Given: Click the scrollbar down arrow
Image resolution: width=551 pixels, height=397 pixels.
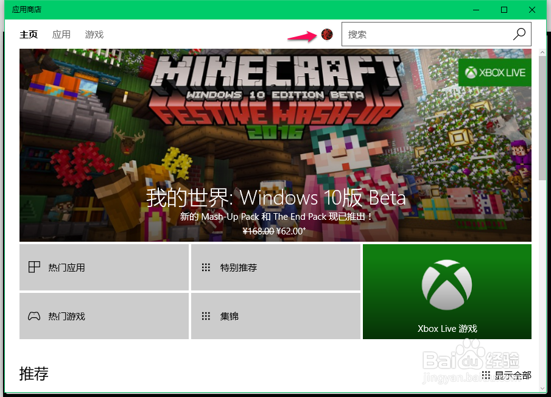Looking at the screenshot, I should pos(542,388).
